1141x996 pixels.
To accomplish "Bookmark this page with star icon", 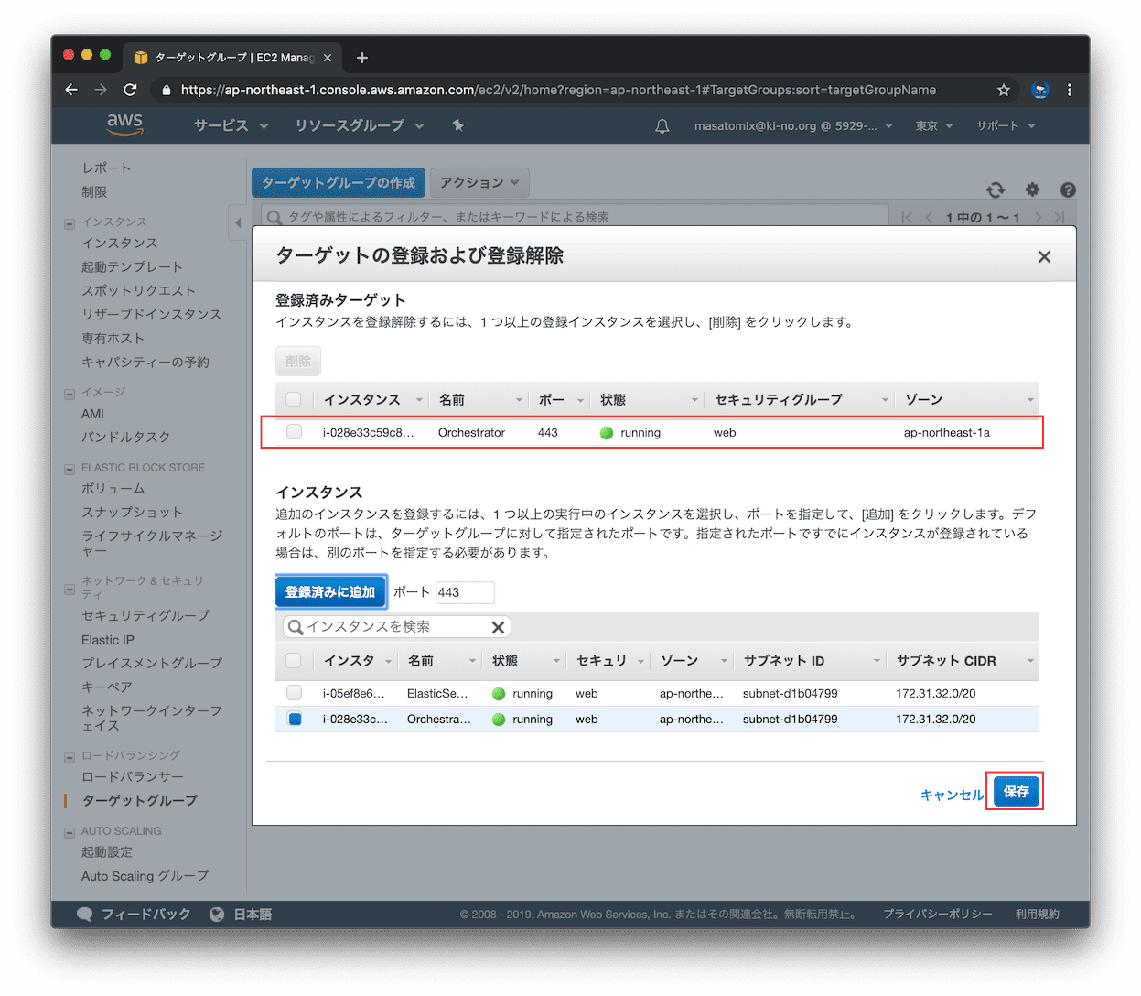I will click(x=1004, y=90).
